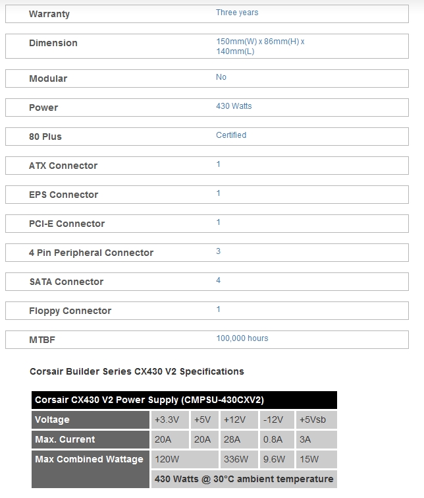Click the 'MTBF' row label
This screenshot has width=424, height=498.
tap(42, 340)
